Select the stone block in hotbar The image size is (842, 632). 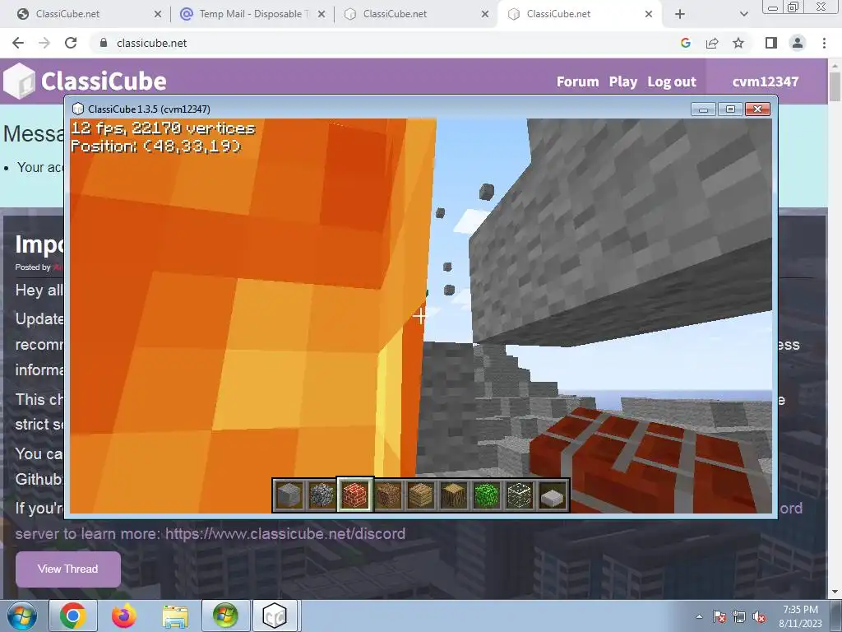pyautogui.click(x=289, y=495)
